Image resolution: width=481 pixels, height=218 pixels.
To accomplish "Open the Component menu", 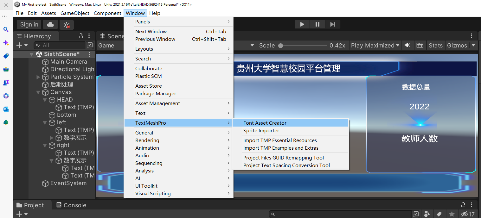I will click(107, 13).
